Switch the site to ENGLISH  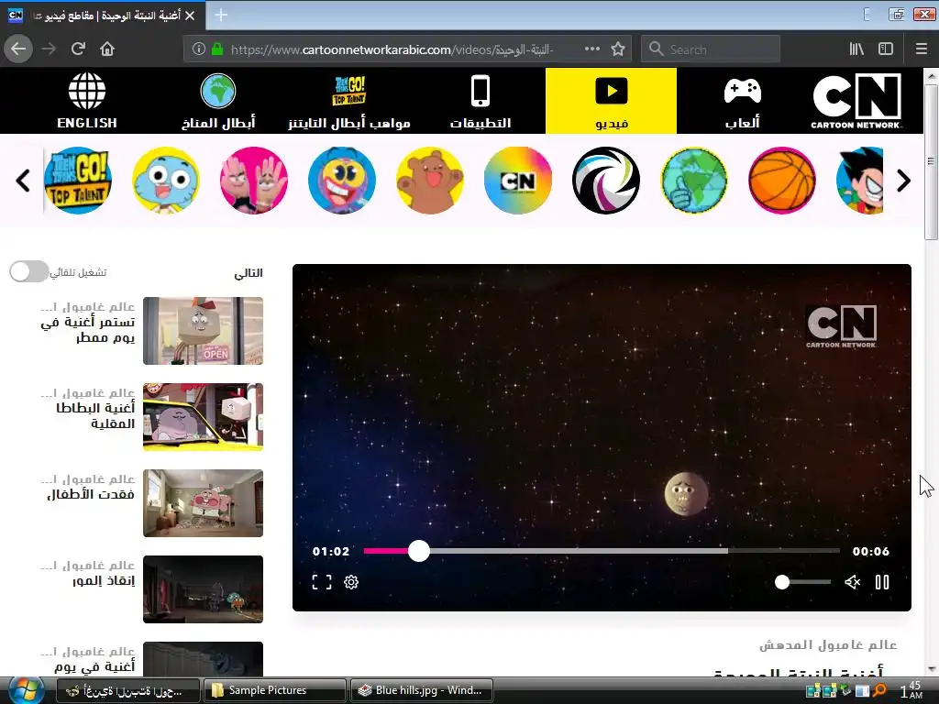point(87,101)
